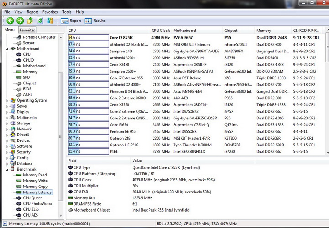Screen dimensions: 329x228
Task: Click the Field column header
Action: pyautogui.click(x=98, y=161)
